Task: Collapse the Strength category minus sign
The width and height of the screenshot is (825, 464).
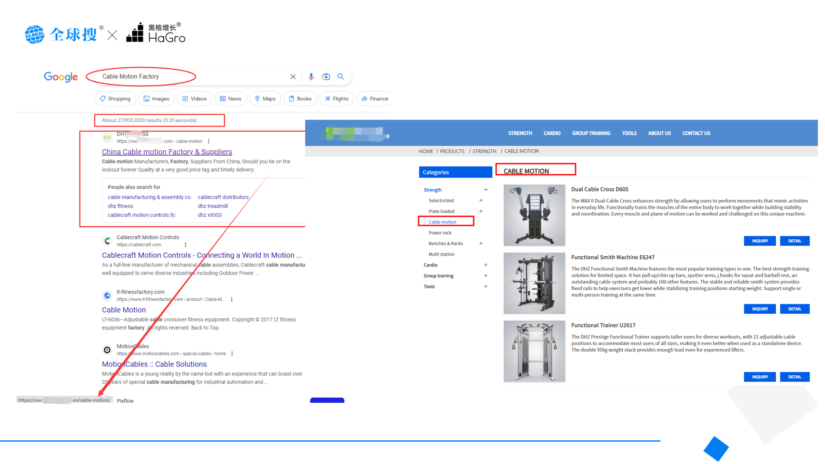Action: (485, 189)
